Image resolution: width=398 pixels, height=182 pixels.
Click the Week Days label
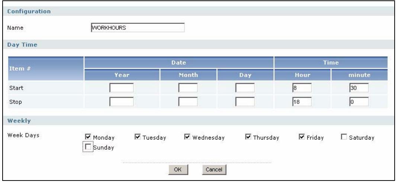pos(23,135)
